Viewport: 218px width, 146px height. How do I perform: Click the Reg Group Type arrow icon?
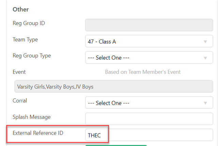205,58
